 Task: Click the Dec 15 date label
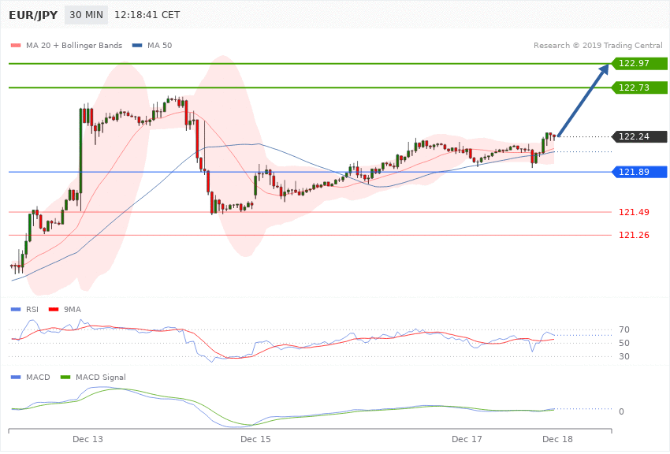[x=255, y=440]
